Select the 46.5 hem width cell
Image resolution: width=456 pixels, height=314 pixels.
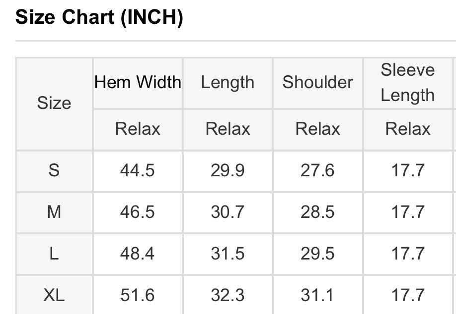click(138, 212)
